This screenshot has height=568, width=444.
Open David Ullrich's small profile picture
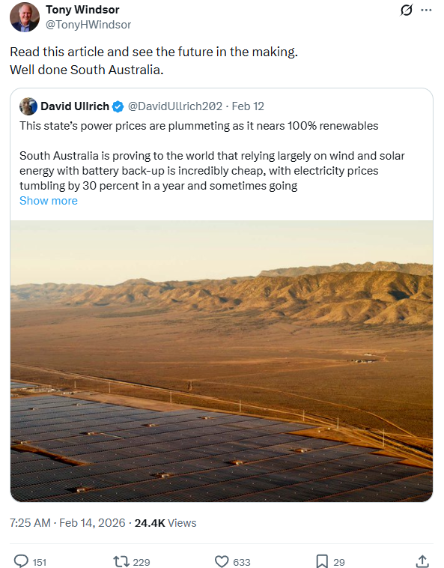point(28,106)
